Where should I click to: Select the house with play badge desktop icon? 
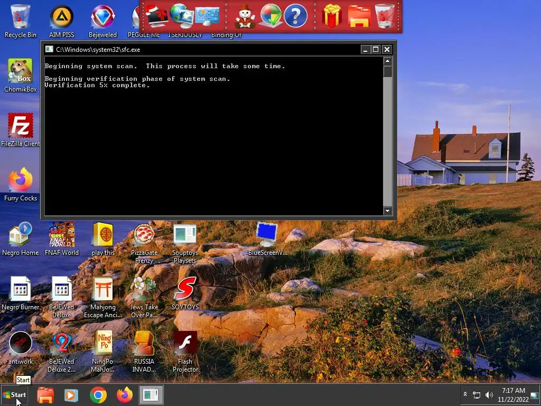tap(21, 239)
